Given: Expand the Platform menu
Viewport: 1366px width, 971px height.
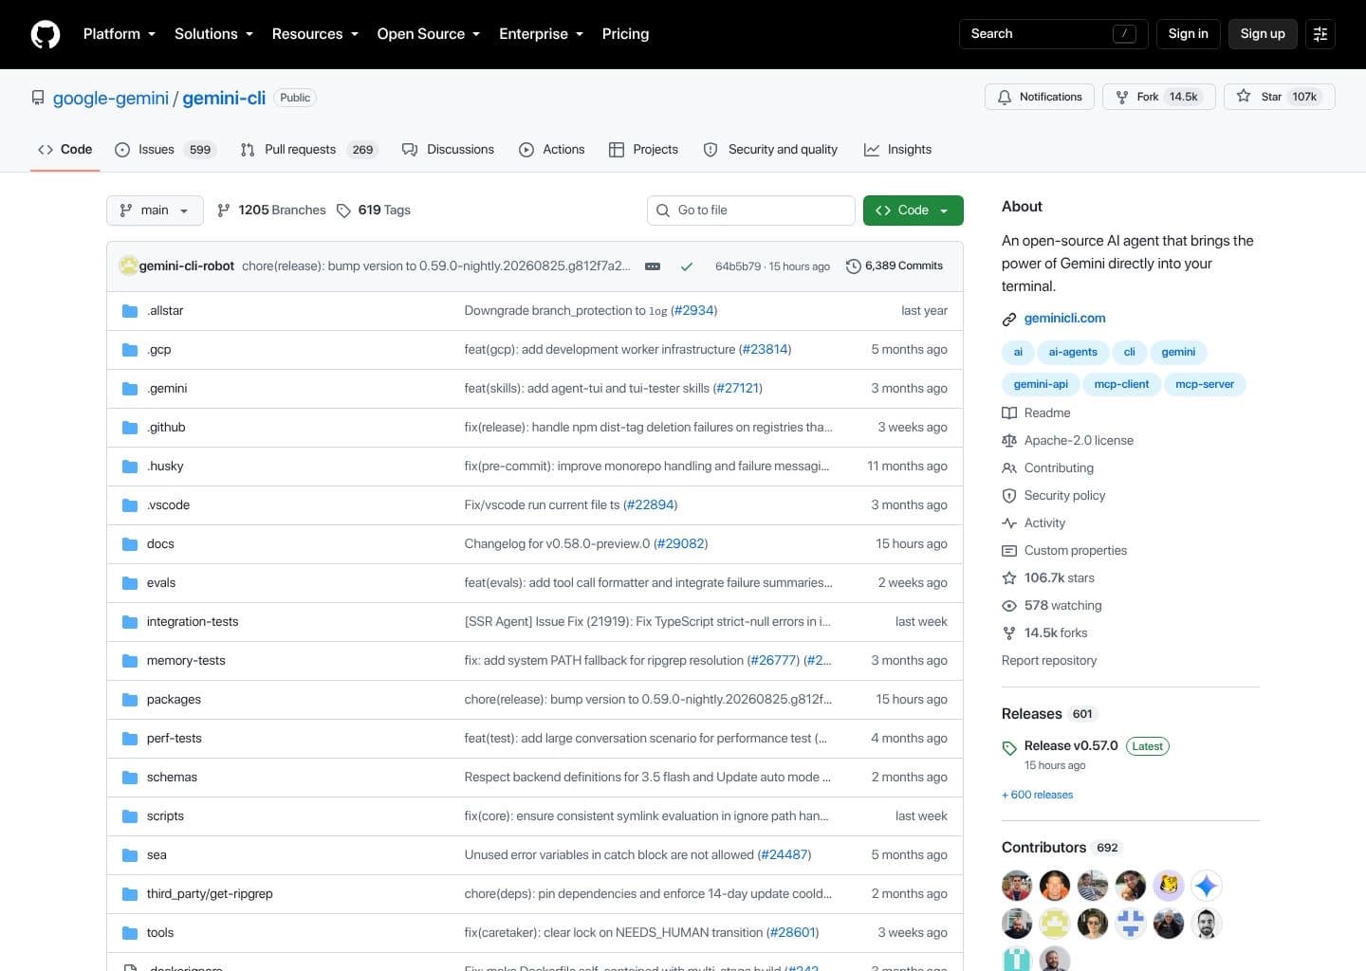Looking at the screenshot, I should click(x=119, y=34).
